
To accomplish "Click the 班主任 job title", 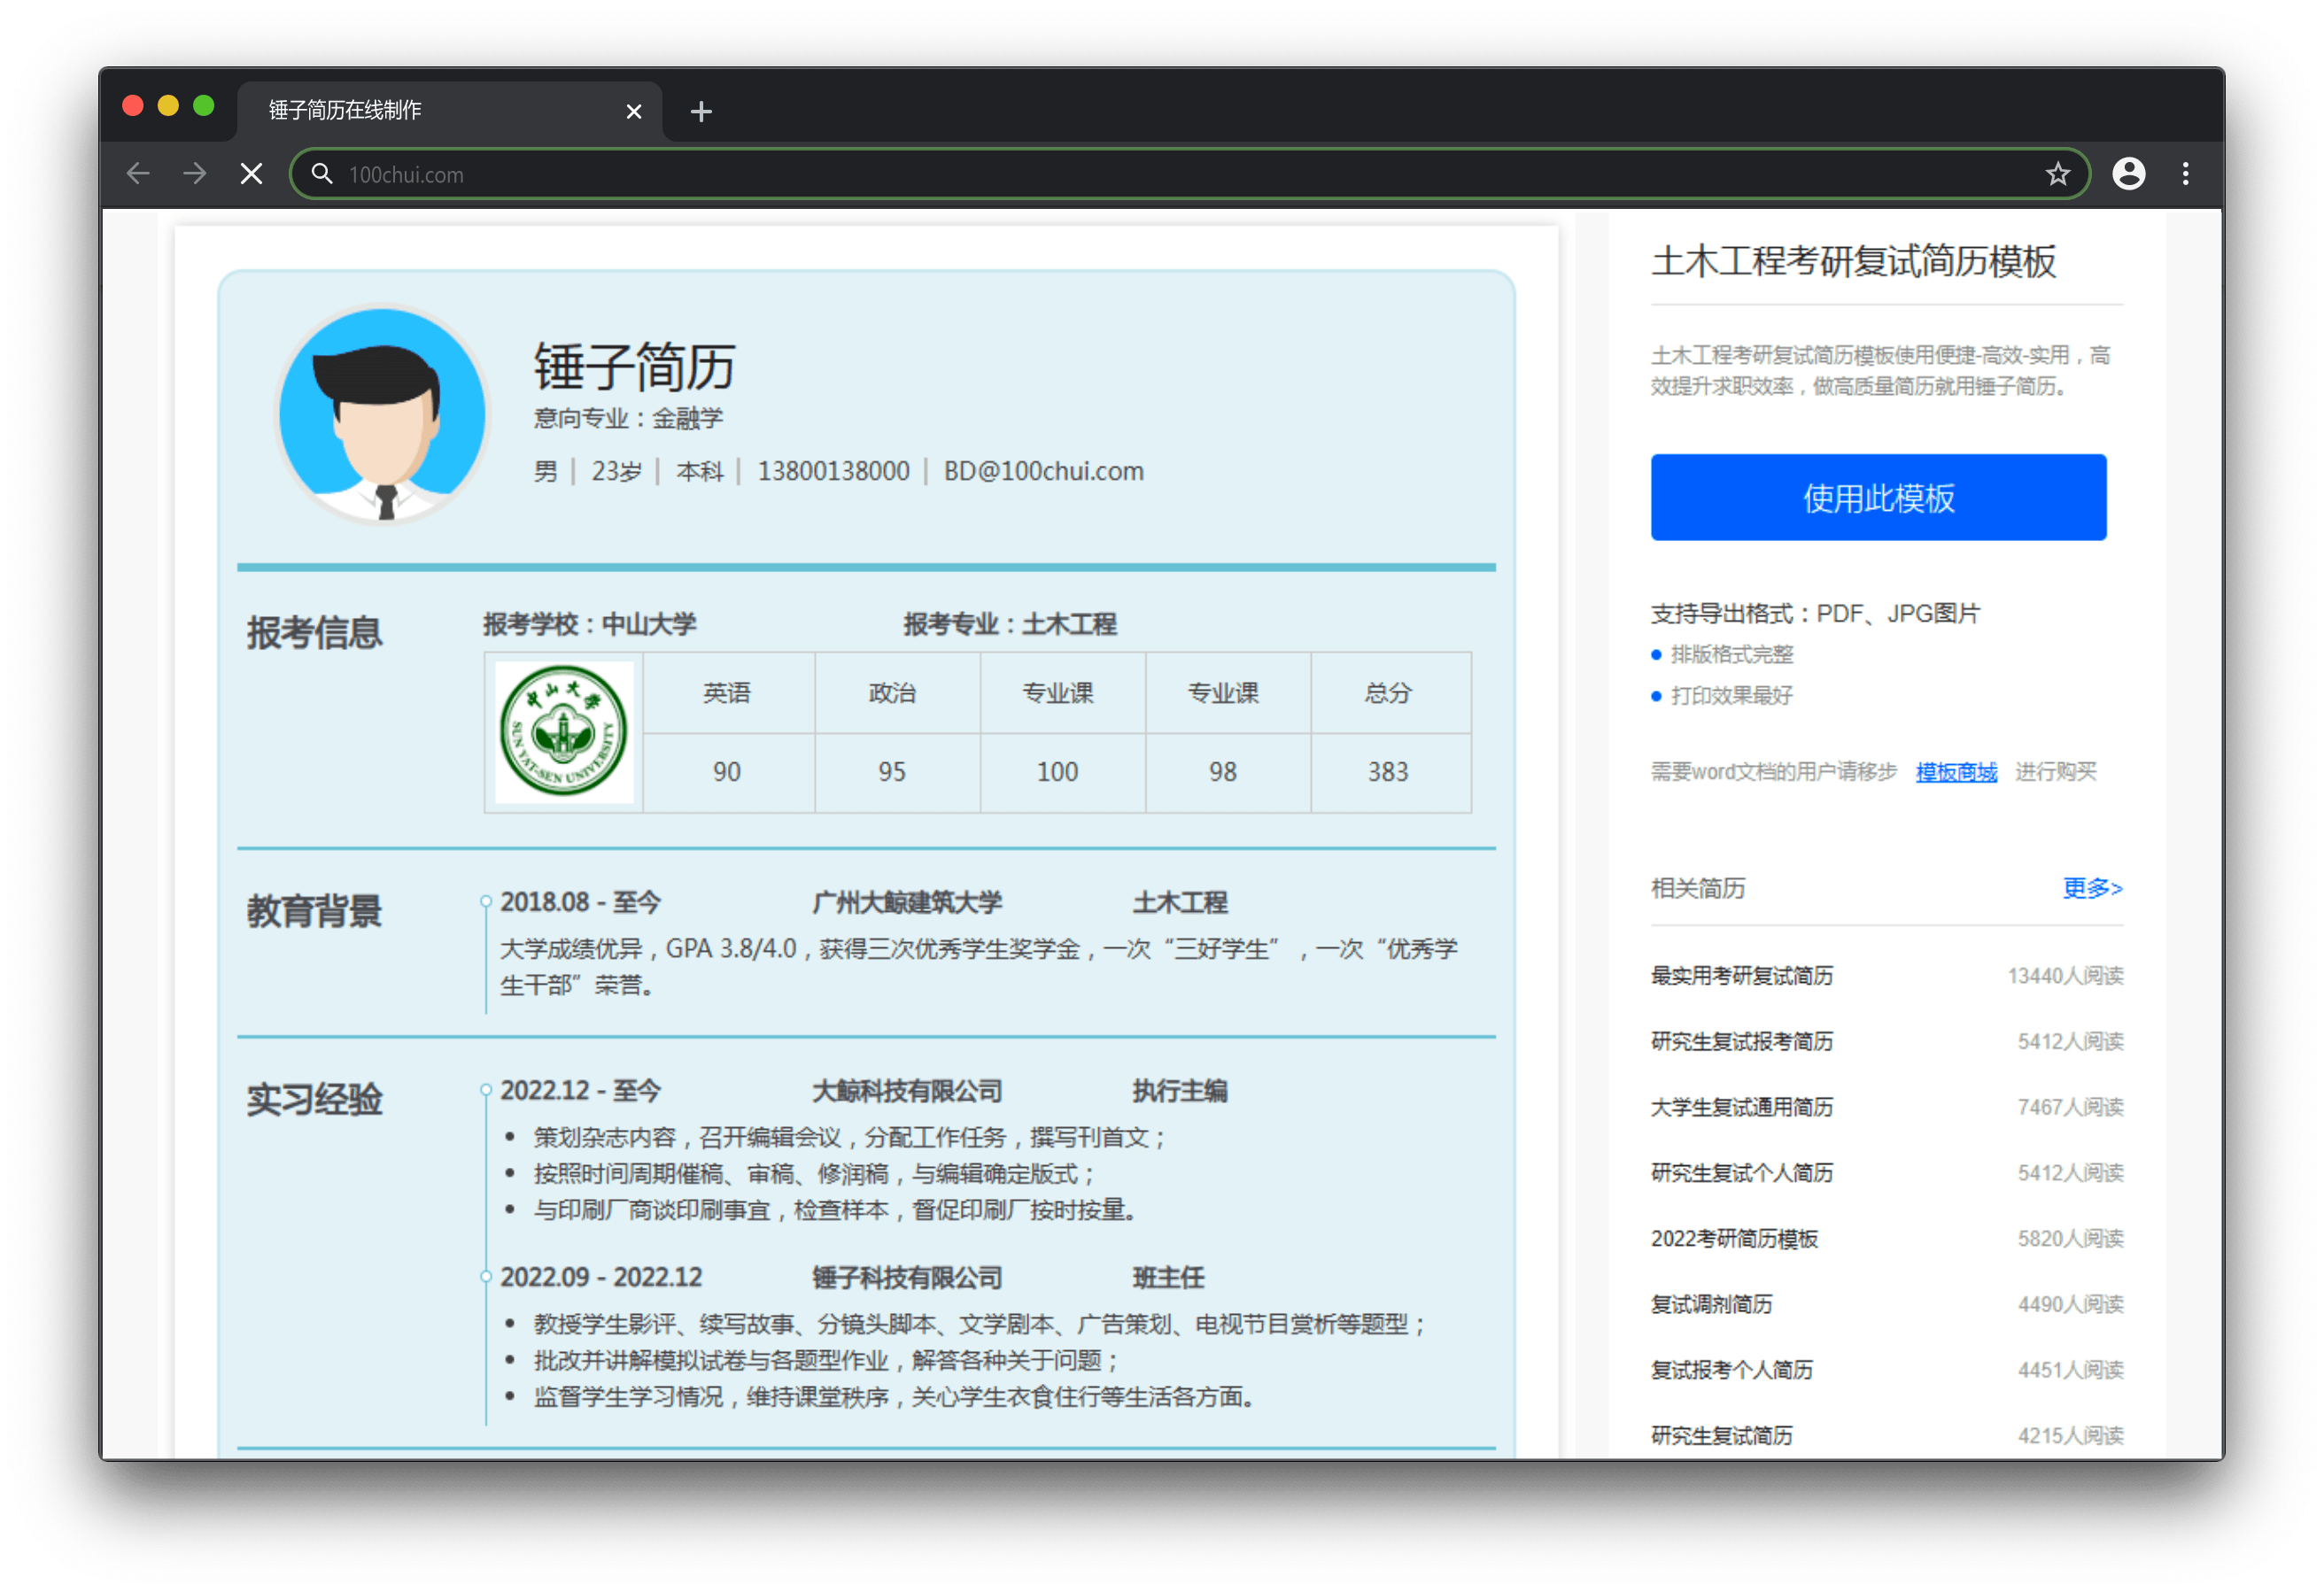I will [1168, 1277].
